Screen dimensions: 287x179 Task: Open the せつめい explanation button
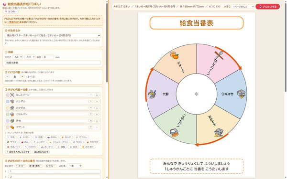click(x=11, y=11)
